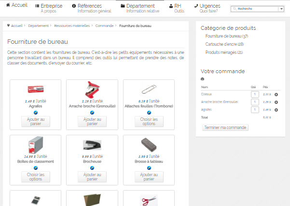Viewport: 290px width, 206px height.
Task: Open the Brocheuse stapler product image
Action: point(92,145)
